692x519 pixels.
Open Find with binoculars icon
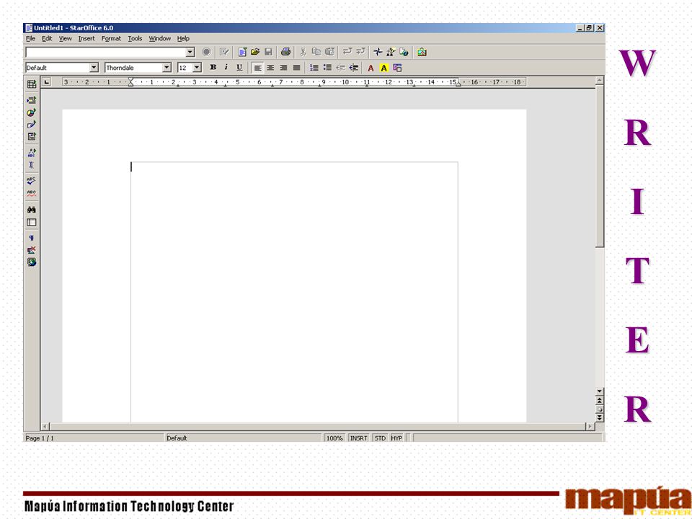point(31,210)
